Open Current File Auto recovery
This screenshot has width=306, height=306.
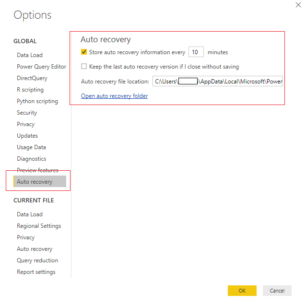(x=35, y=249)
